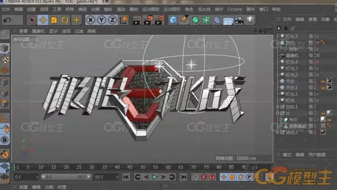Open the purple deformer icon

click(x=217, y=21)
